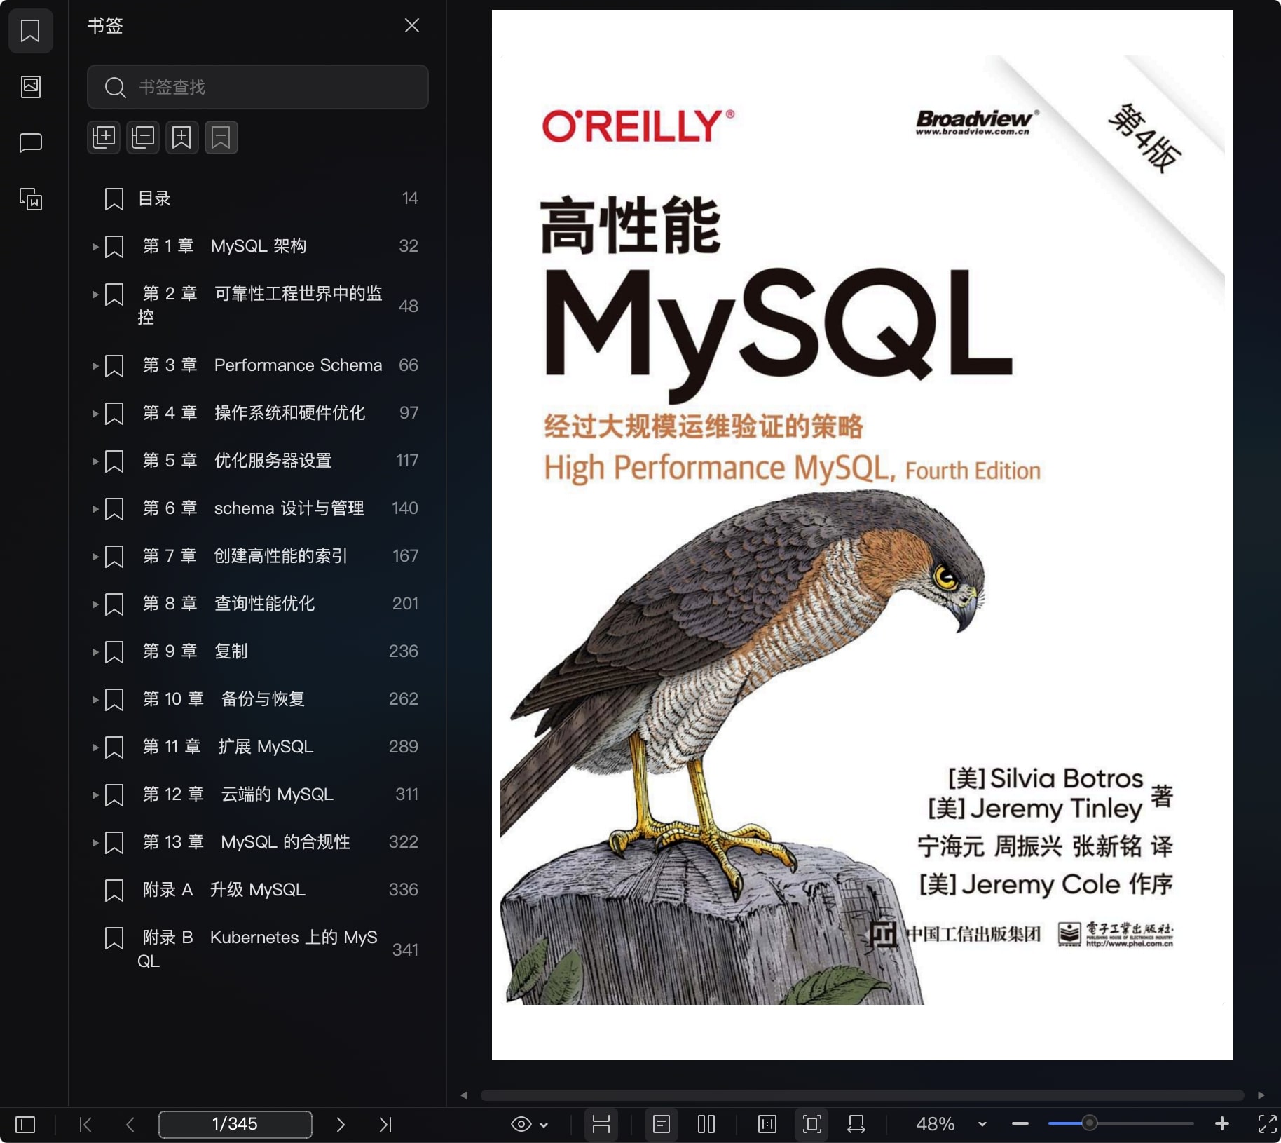Click the zoom slider handle

pos(1089,1123)
